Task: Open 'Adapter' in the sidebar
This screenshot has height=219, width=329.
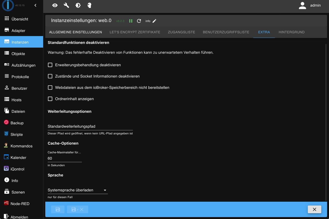Action: coord(18,31)
